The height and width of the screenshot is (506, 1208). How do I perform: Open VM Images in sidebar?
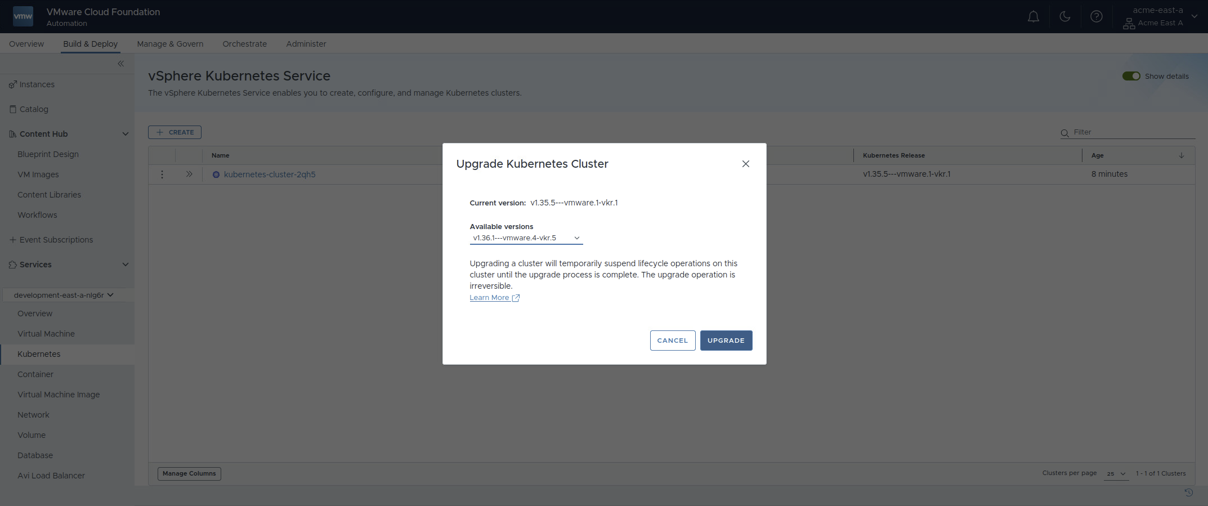(38, 174)
